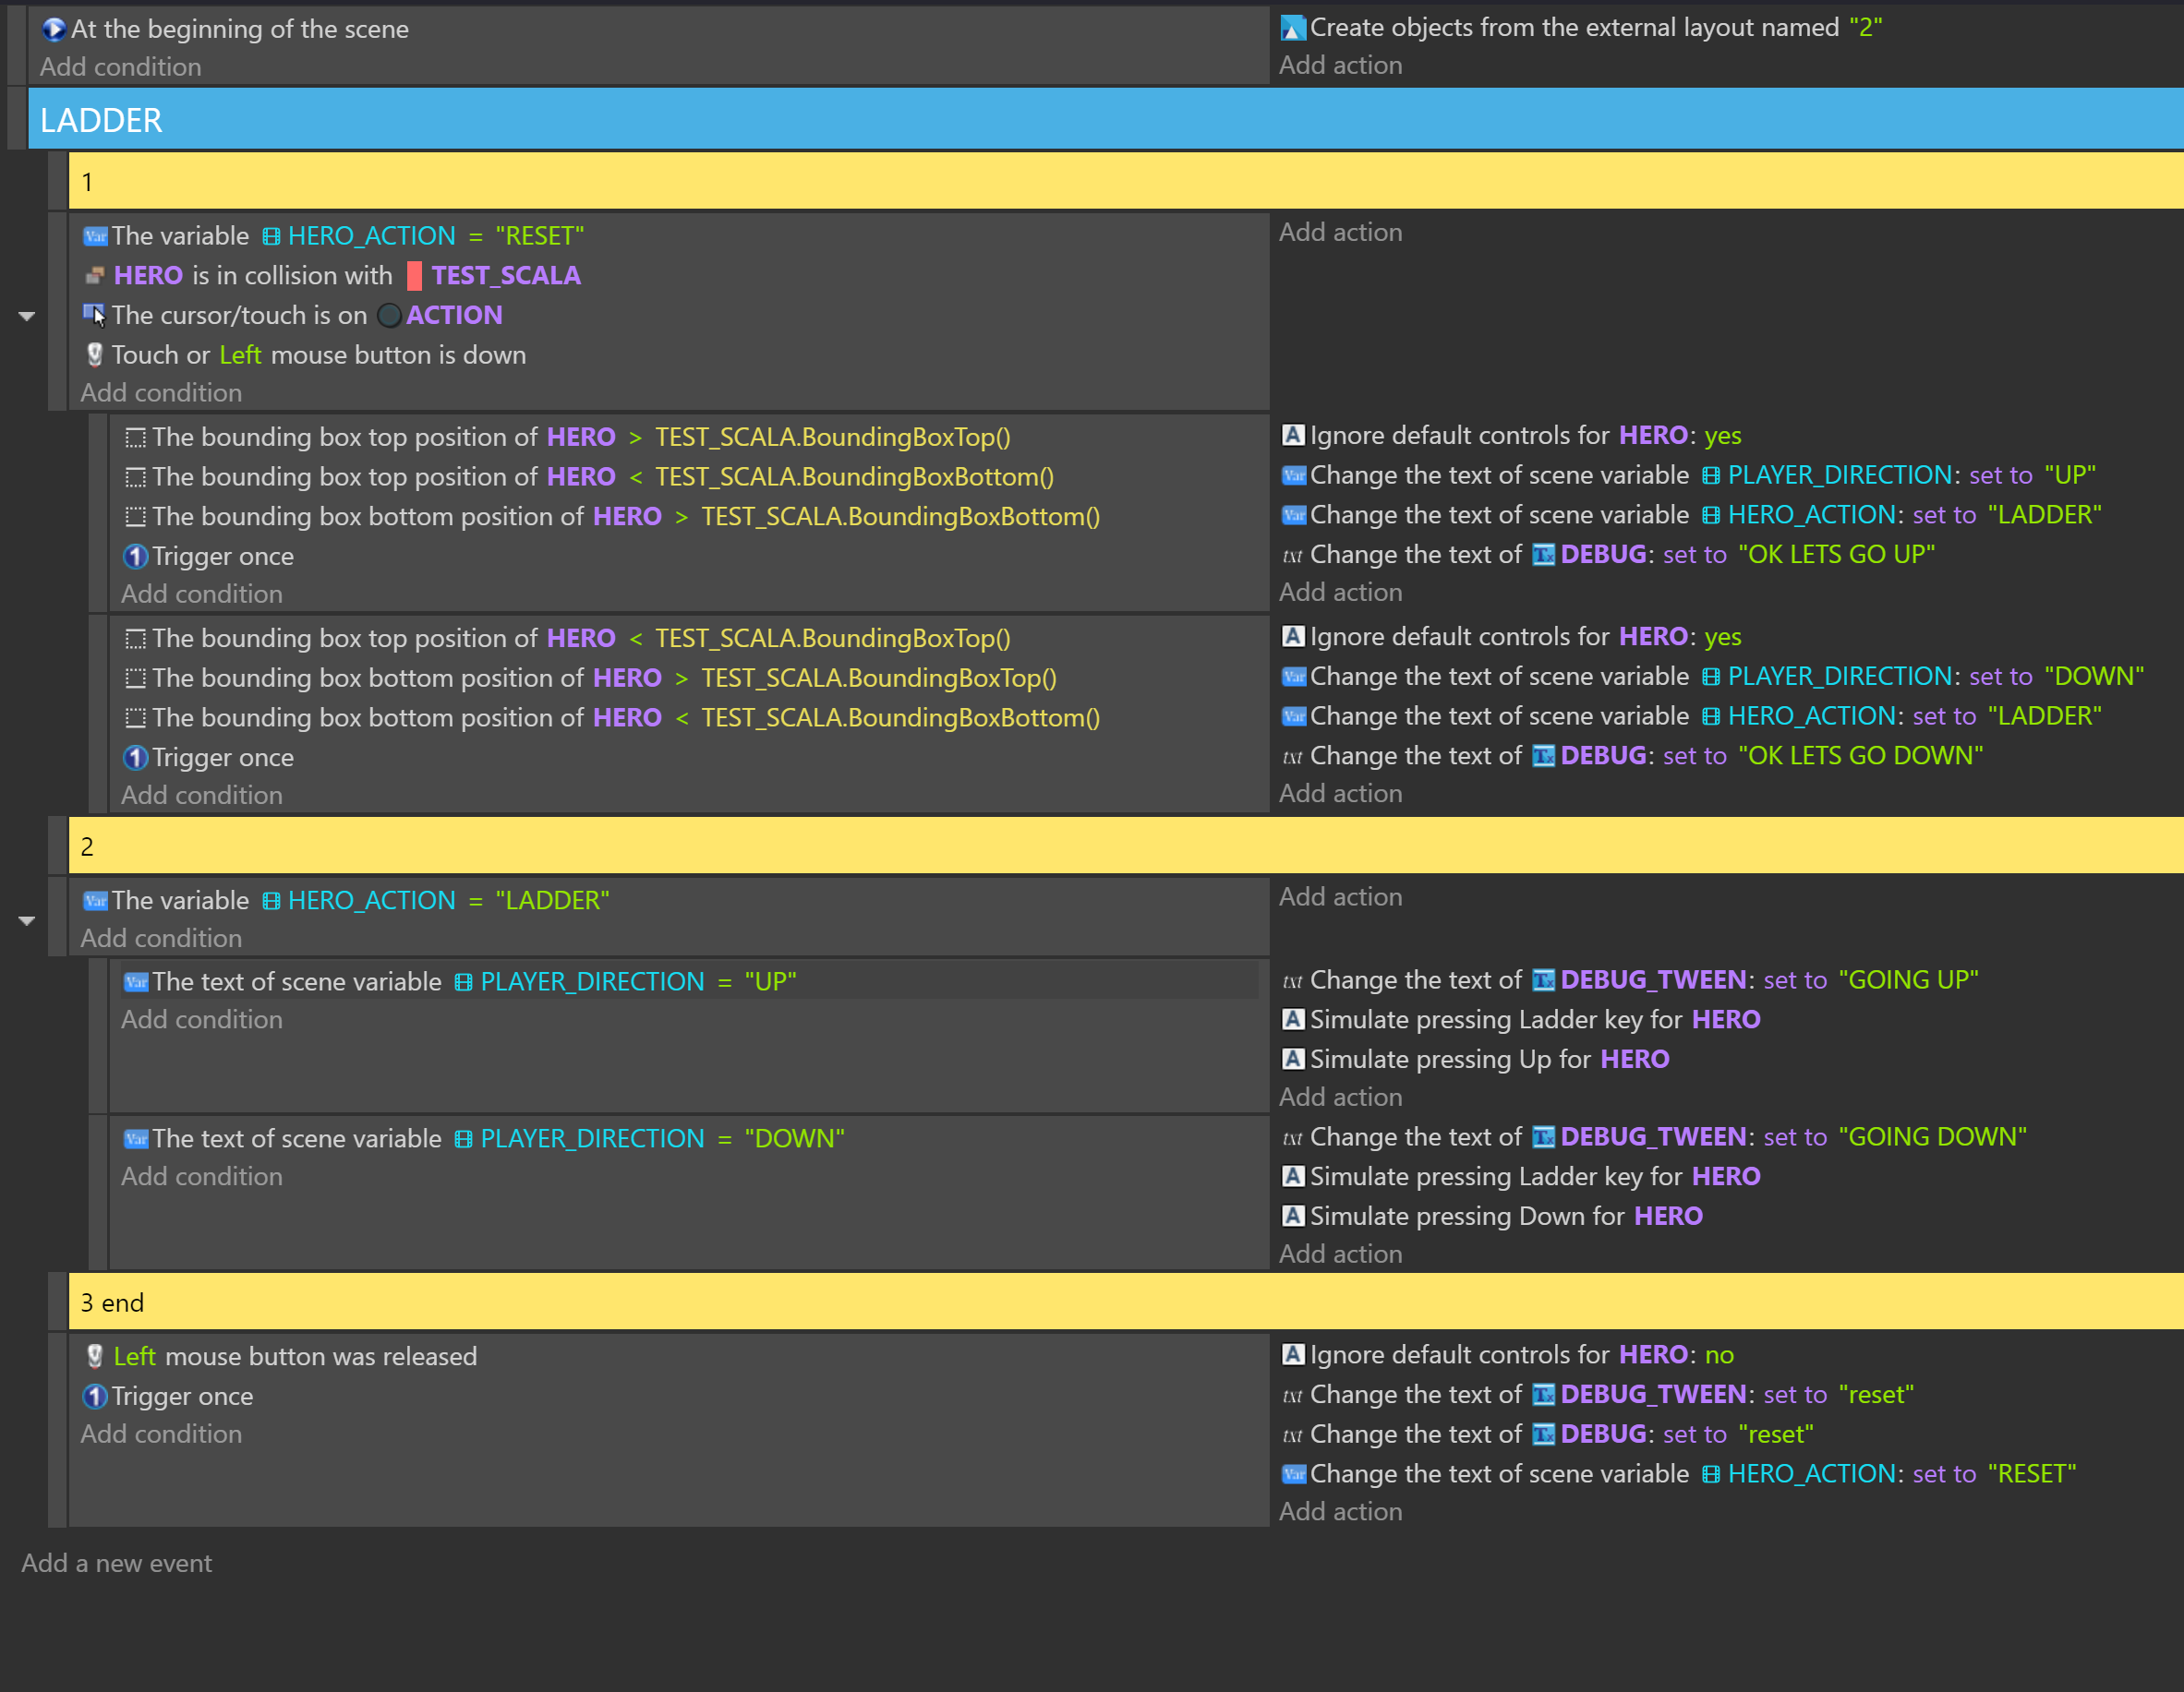Click the A icon on Simulate pressing Ladder key
2184x1692 pixels.
(x=1293, y=1019)
